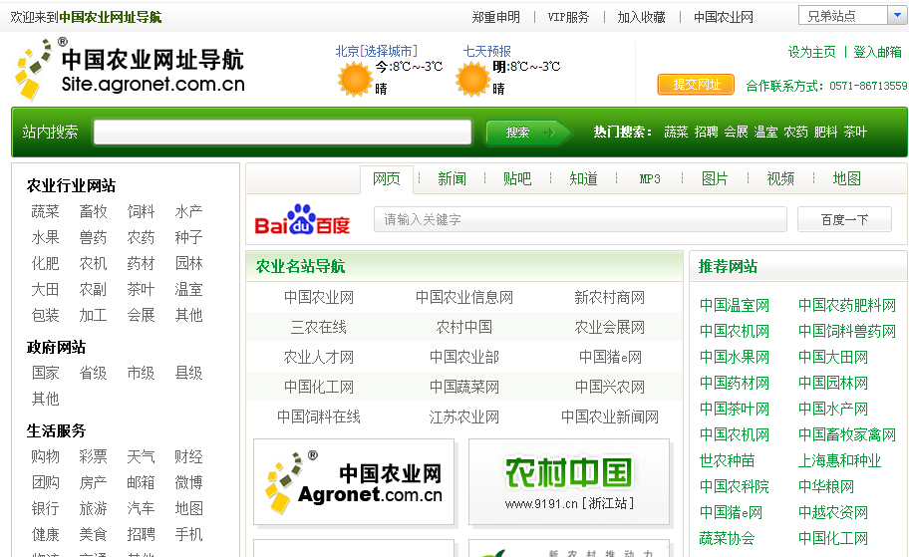Open recommended site 蔬菜协会

[x=727, y=538]
